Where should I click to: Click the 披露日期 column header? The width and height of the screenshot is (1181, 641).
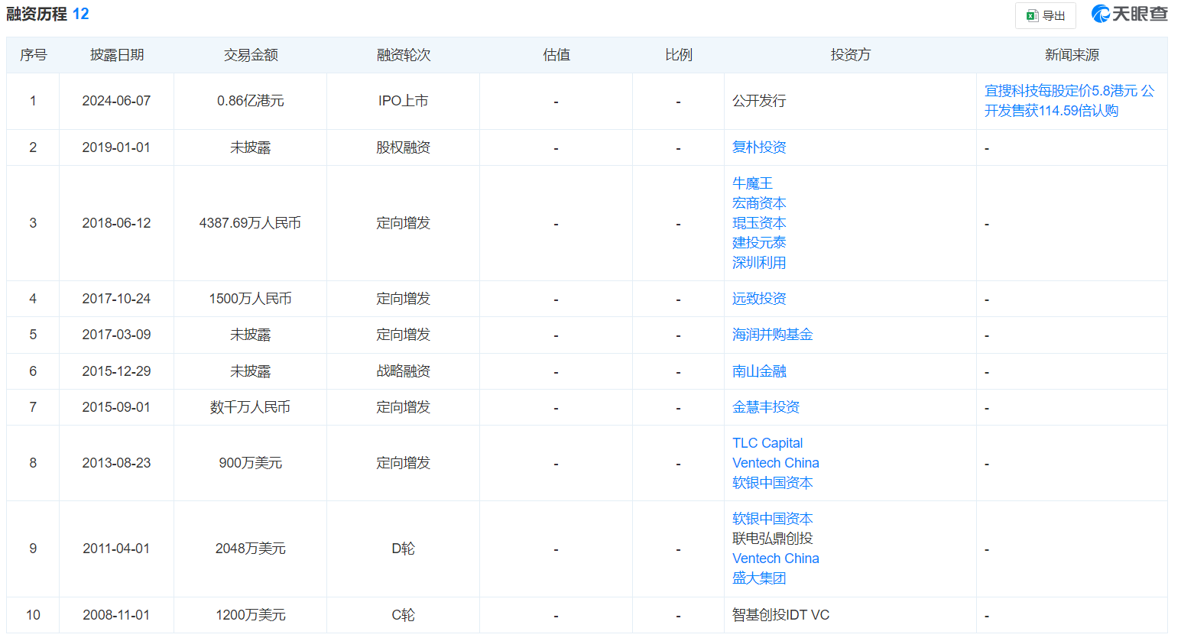tap(117, 55)
